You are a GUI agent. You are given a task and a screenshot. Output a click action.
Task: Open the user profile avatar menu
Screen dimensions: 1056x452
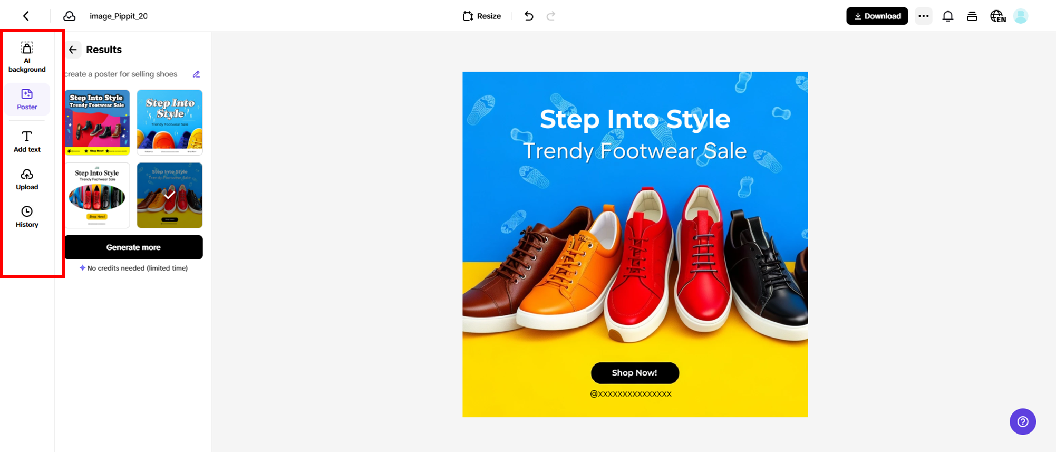click(1021, 16)
